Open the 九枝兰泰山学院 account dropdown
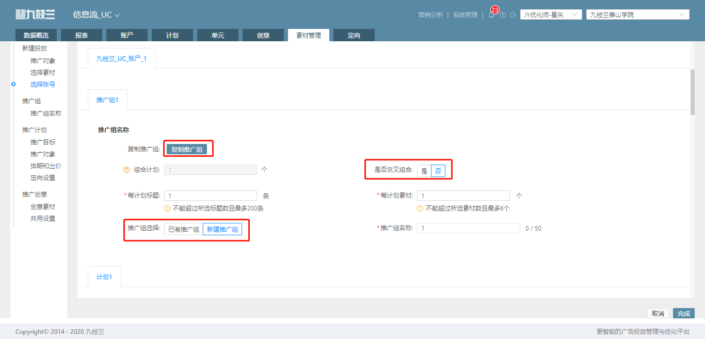This screenshot has width=705, height=339. (638, 15)
